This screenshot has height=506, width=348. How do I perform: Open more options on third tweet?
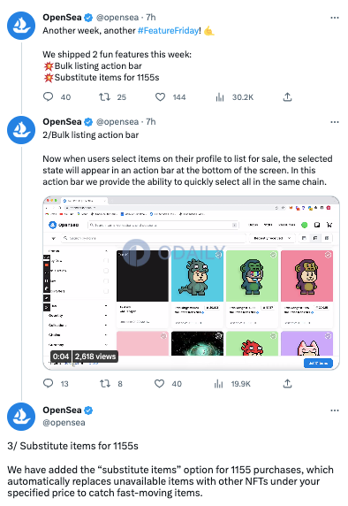coord(335,410)
